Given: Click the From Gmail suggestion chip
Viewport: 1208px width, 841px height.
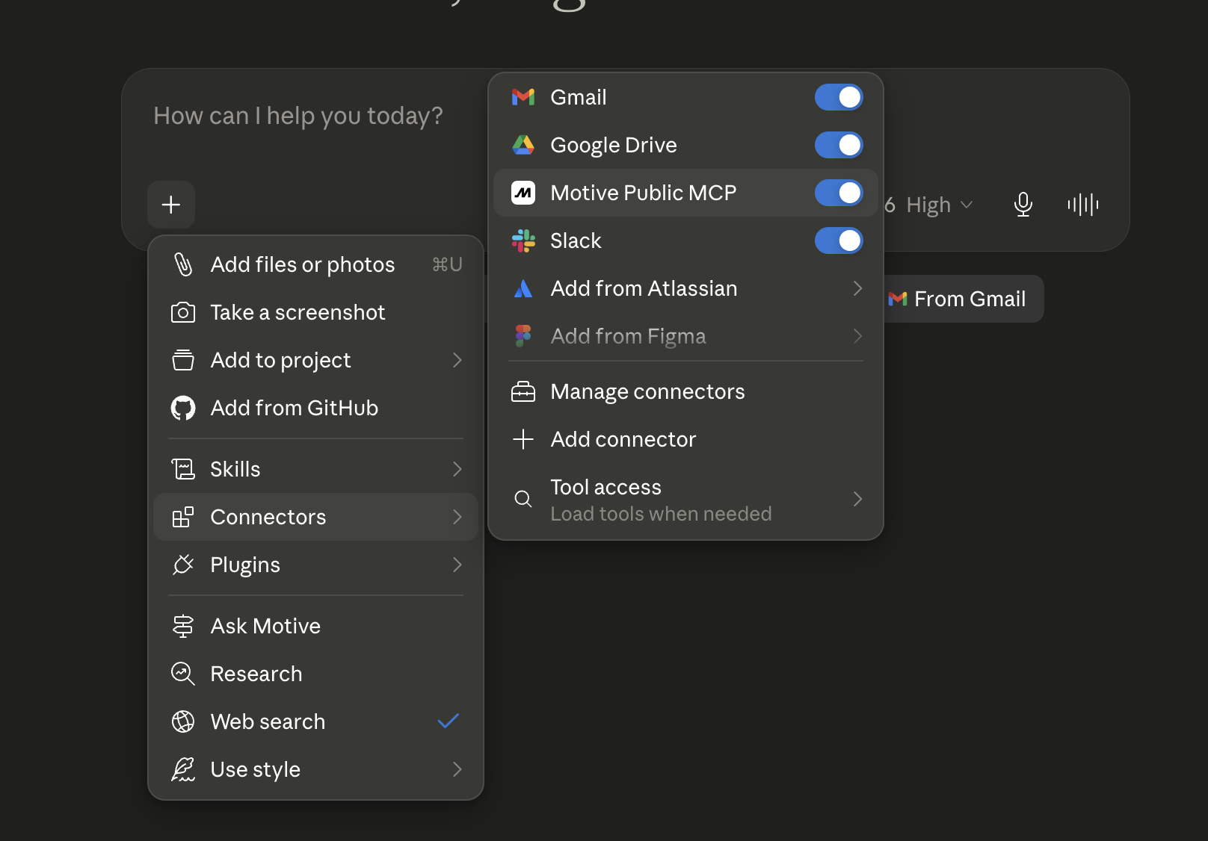Looking at the screenshot, I should point(958,299).
